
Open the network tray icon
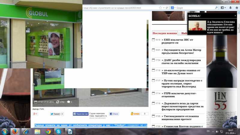(x=221, y=131)
